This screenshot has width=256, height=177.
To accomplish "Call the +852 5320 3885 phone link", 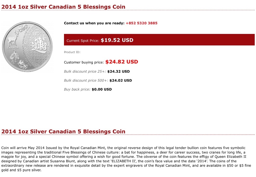I will click(x=141, y=23).
